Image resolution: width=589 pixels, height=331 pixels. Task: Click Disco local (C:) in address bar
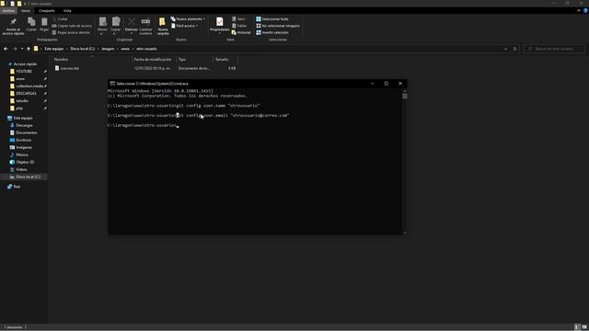coord(83,49)
